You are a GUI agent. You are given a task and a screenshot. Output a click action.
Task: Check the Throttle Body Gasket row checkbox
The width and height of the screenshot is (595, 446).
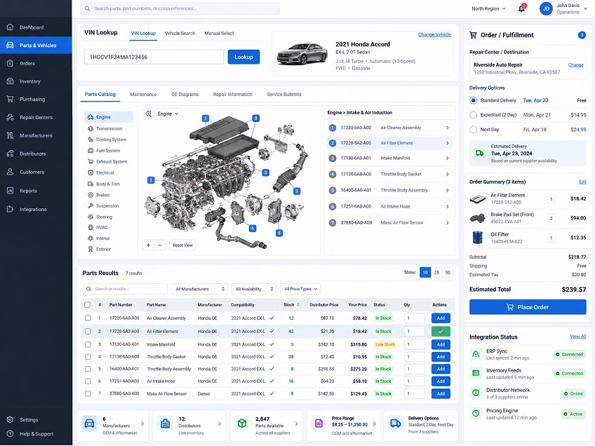coord(88,357)
